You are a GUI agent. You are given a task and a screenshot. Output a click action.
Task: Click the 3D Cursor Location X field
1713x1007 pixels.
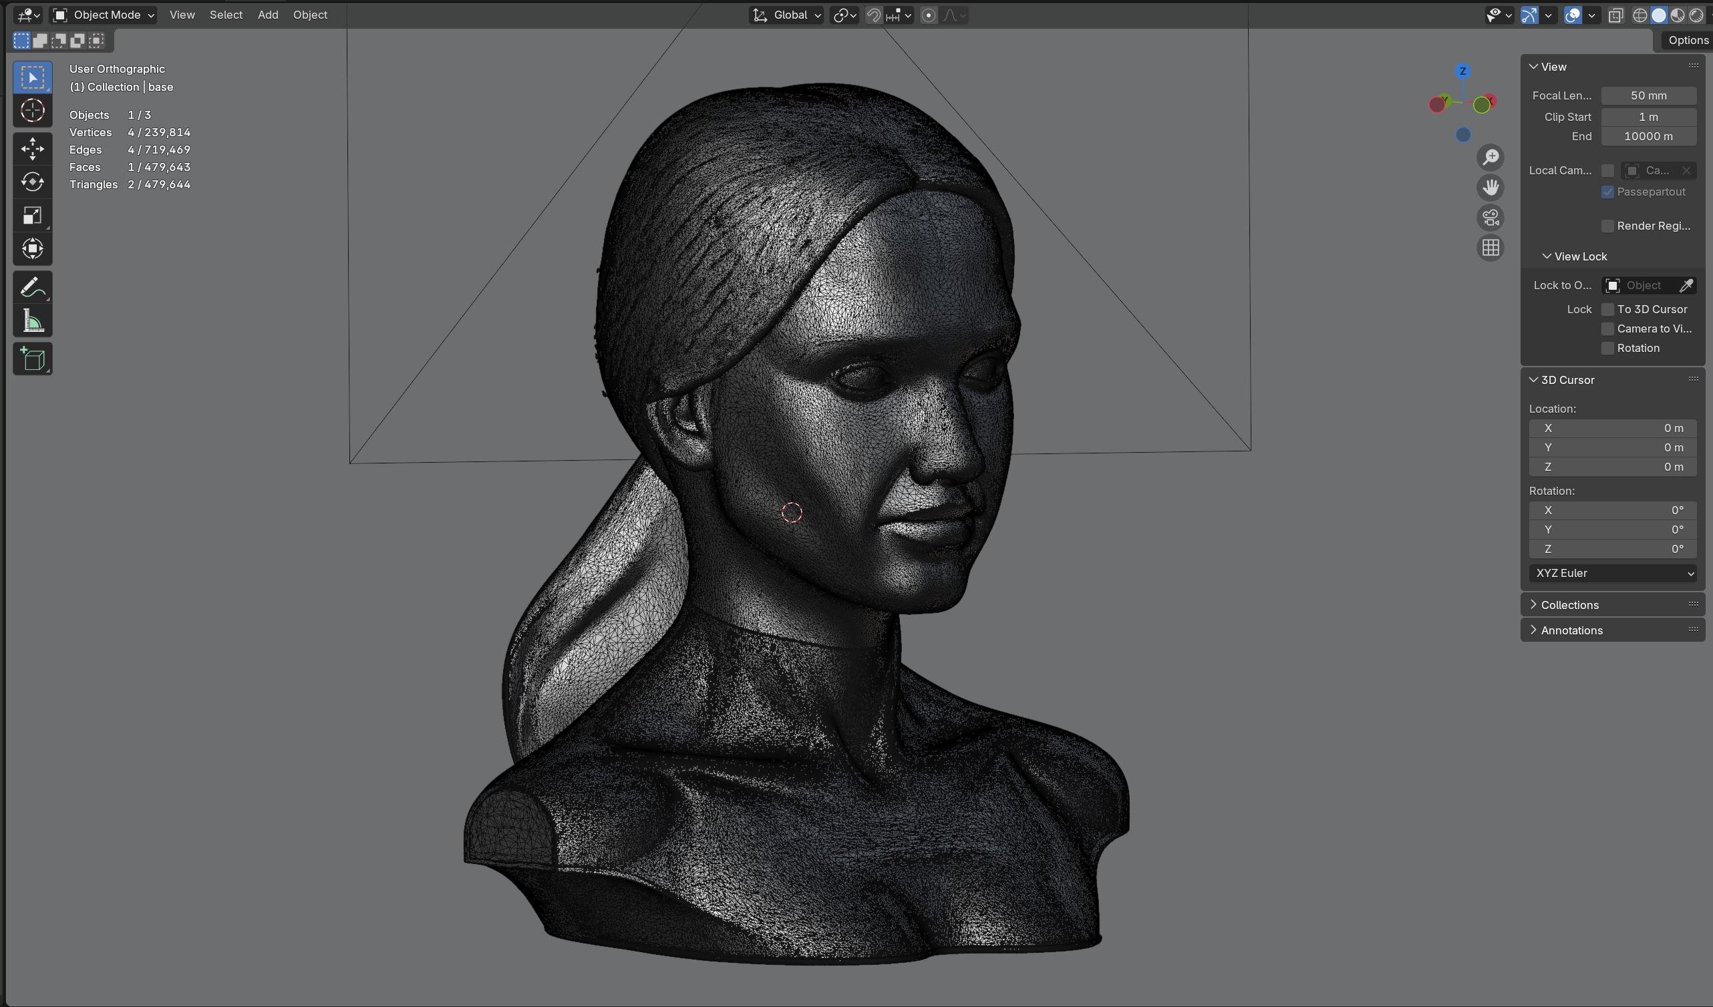click(x=1612, y=428)
